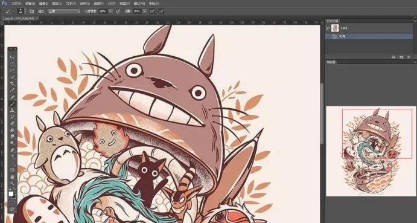The image size is (417, 223).
Task: Open the 选择 (Select) menu
Action: pos(84,4)
